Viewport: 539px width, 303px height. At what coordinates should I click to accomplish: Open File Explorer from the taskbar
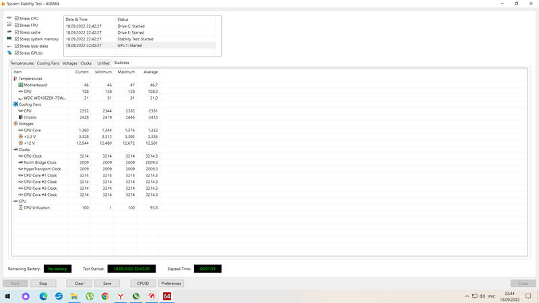pos(74,296)
